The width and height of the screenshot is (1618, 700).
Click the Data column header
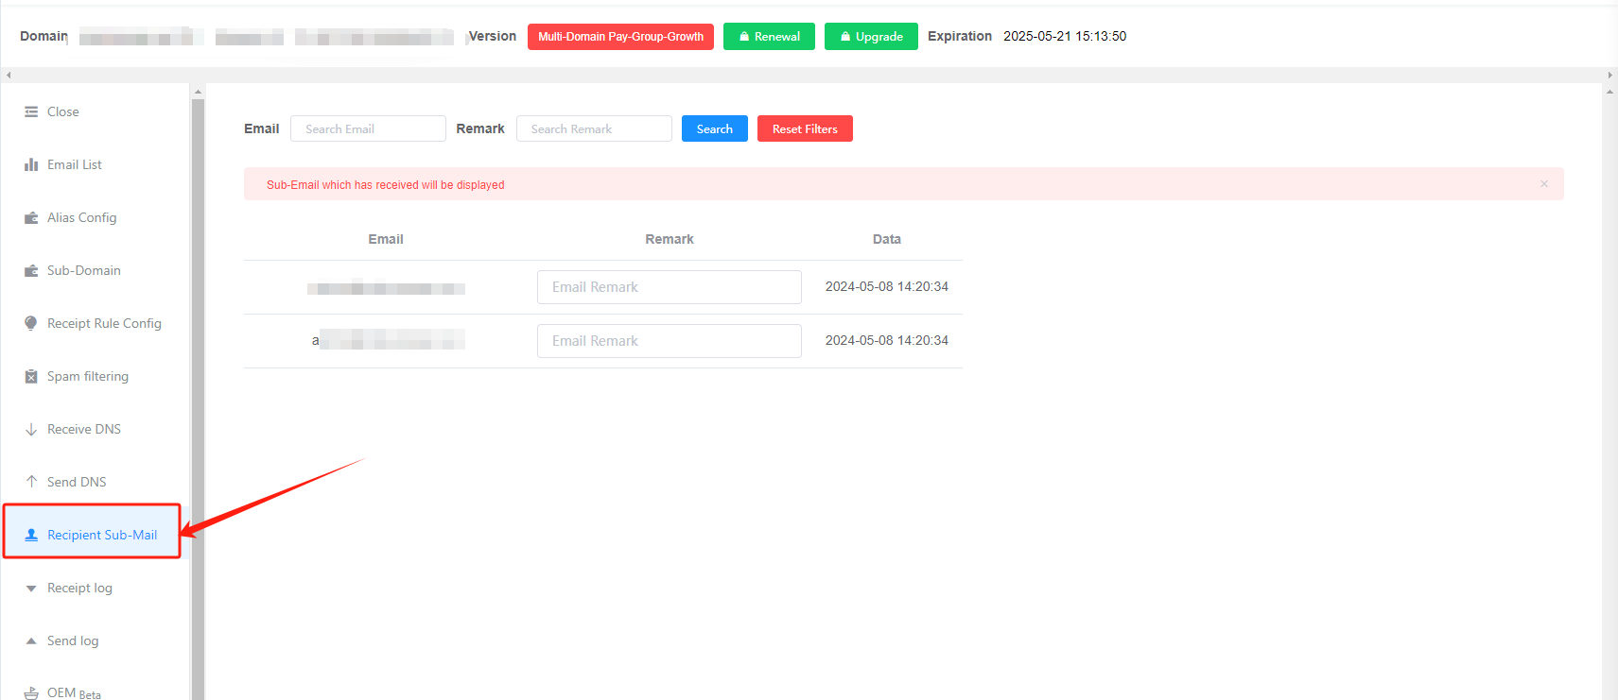coord(887,239)
